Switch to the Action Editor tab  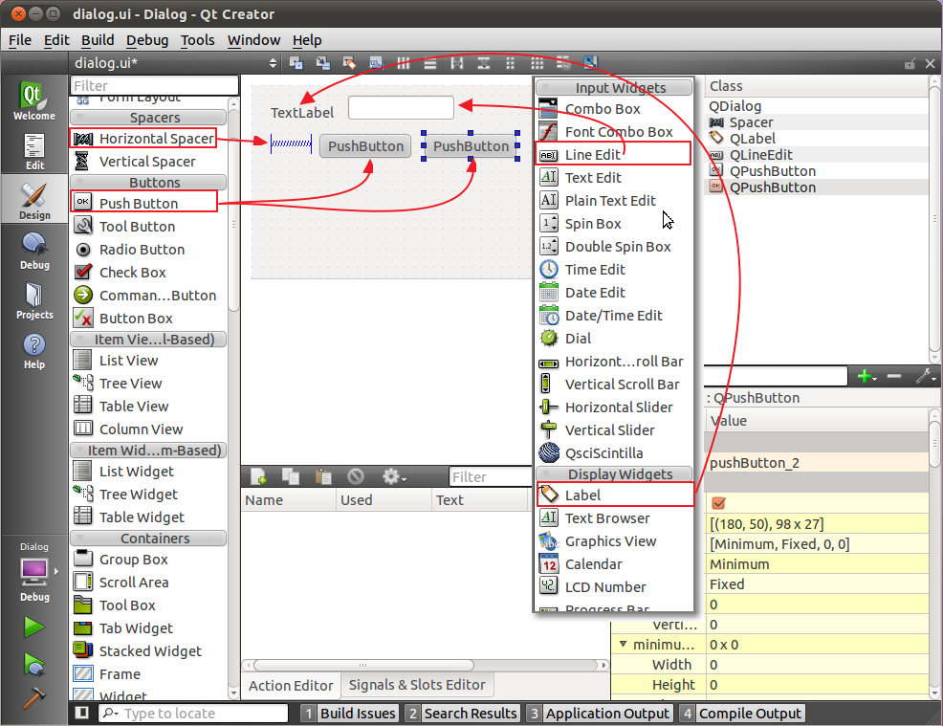pos(291,685)
